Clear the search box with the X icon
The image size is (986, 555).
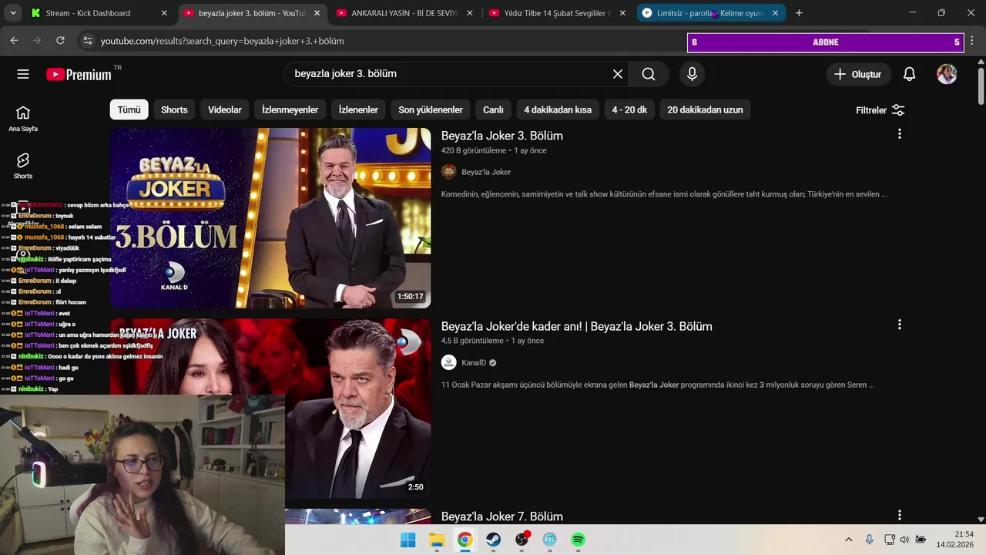(x=617, y=74)
